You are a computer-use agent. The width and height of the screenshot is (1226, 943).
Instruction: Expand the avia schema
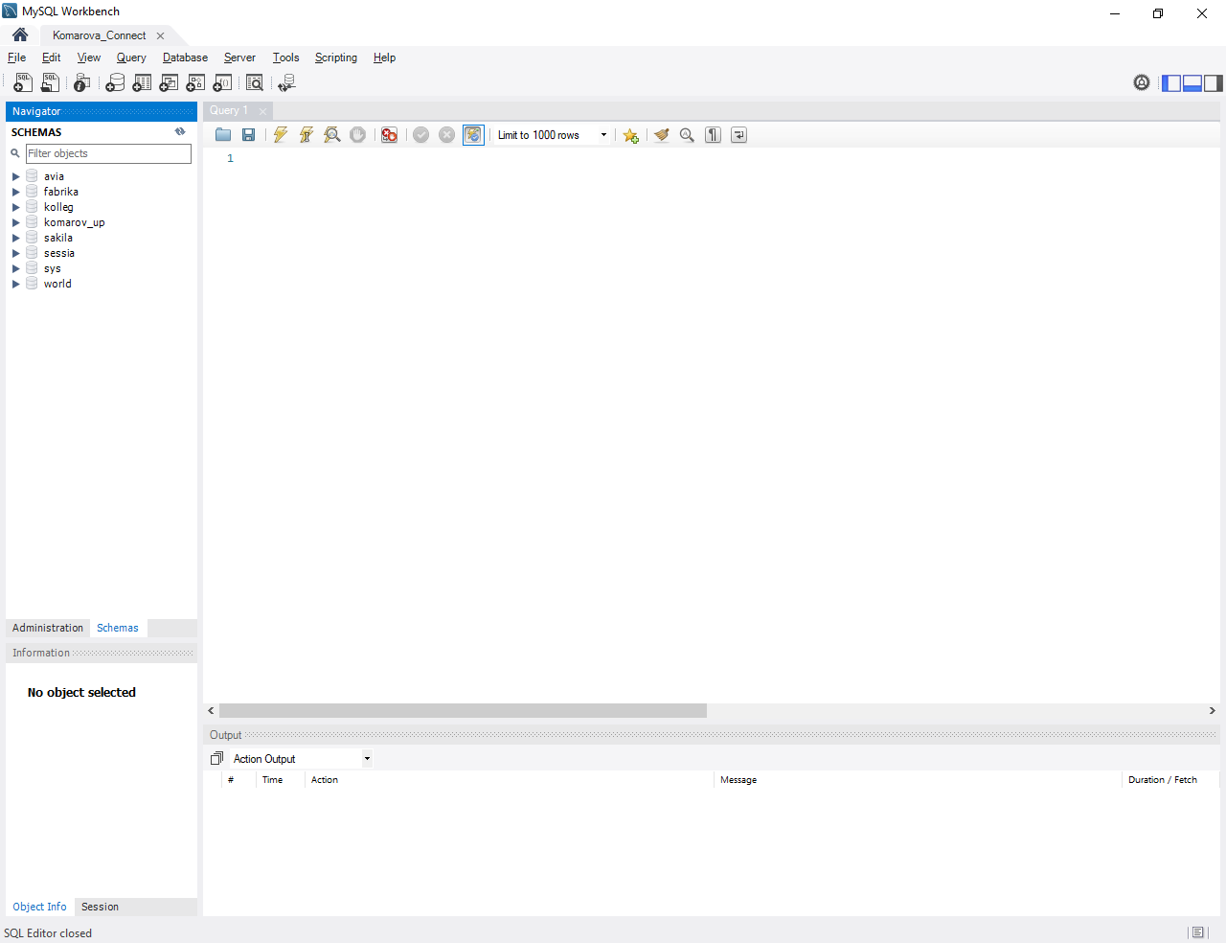pos(15,176)
